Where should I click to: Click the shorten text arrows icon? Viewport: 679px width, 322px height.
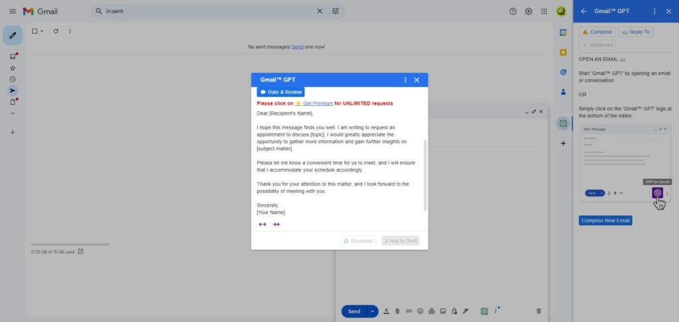[x=277, y=224]
